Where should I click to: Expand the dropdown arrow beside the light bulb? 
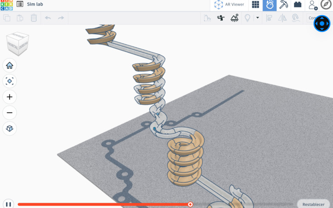[258, 18]
